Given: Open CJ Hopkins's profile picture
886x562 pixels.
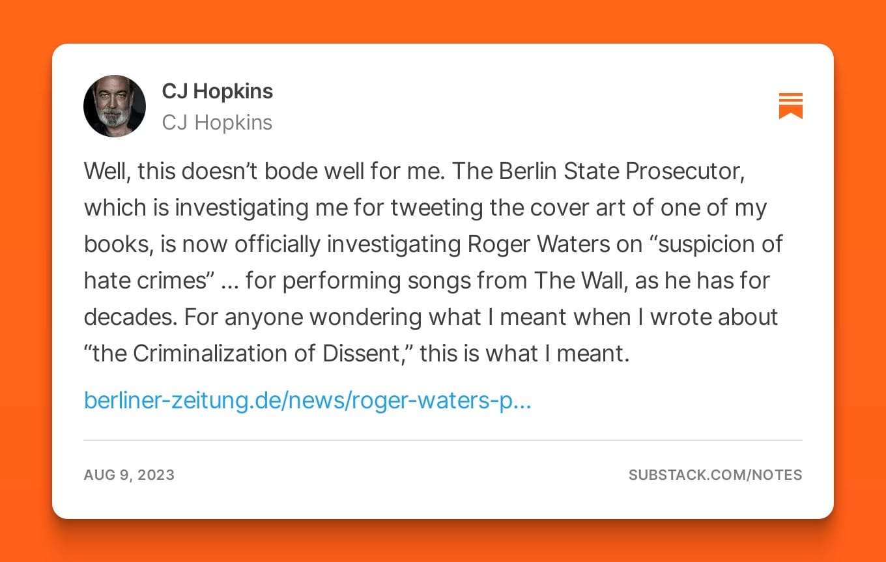Looking at the screenshot, I should pos(115,106).
